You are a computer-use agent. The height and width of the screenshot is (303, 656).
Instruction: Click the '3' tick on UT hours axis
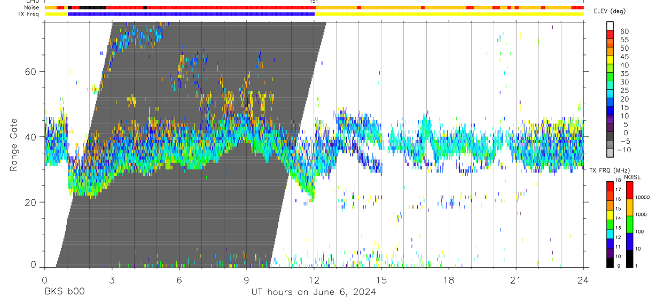[112, 279]
